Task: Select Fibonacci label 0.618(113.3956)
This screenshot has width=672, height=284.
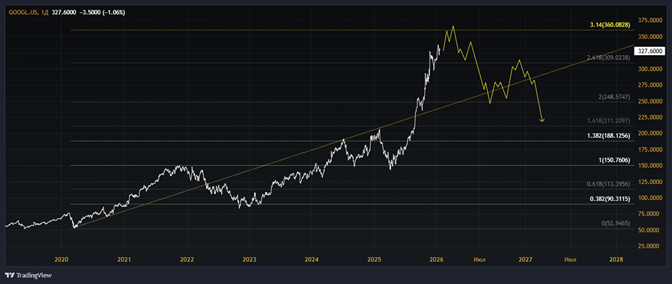Action: (x=607, y=184)
